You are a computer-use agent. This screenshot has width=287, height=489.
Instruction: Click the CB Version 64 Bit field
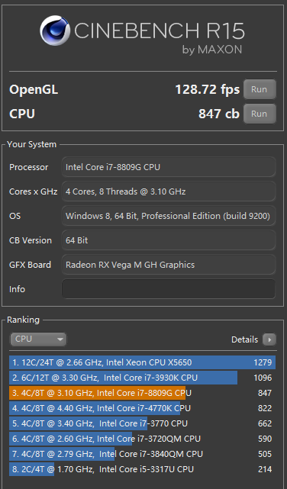(x=169, y=240)
